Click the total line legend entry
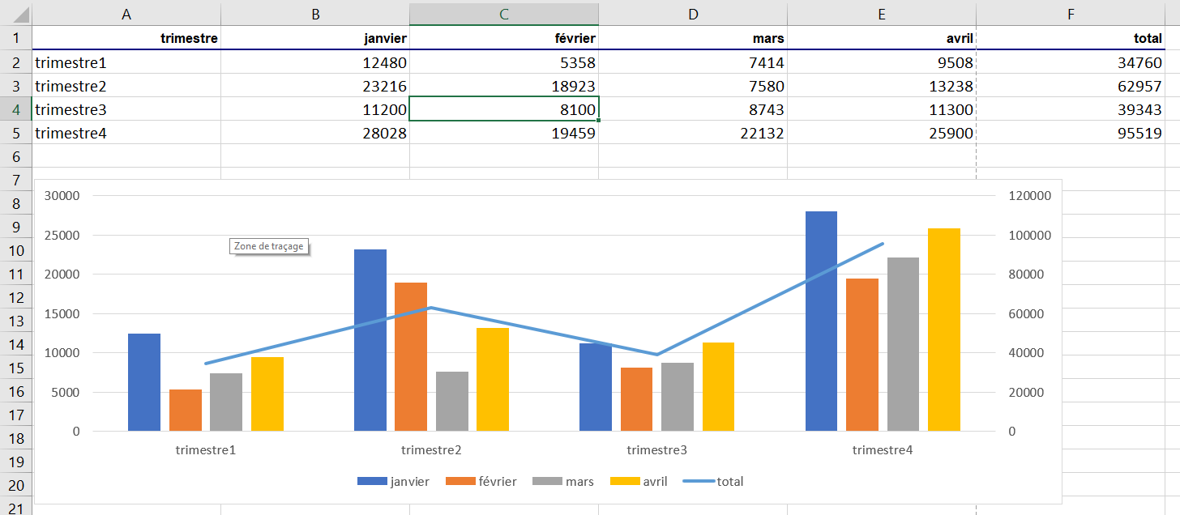The height and width of the screenshot is (515, 1180). 714,481
